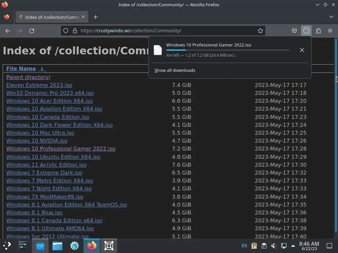338x253 pixels.
Task: Open System Settings from the taskbar
Action: pyautogui.click(x=23, y=245)
